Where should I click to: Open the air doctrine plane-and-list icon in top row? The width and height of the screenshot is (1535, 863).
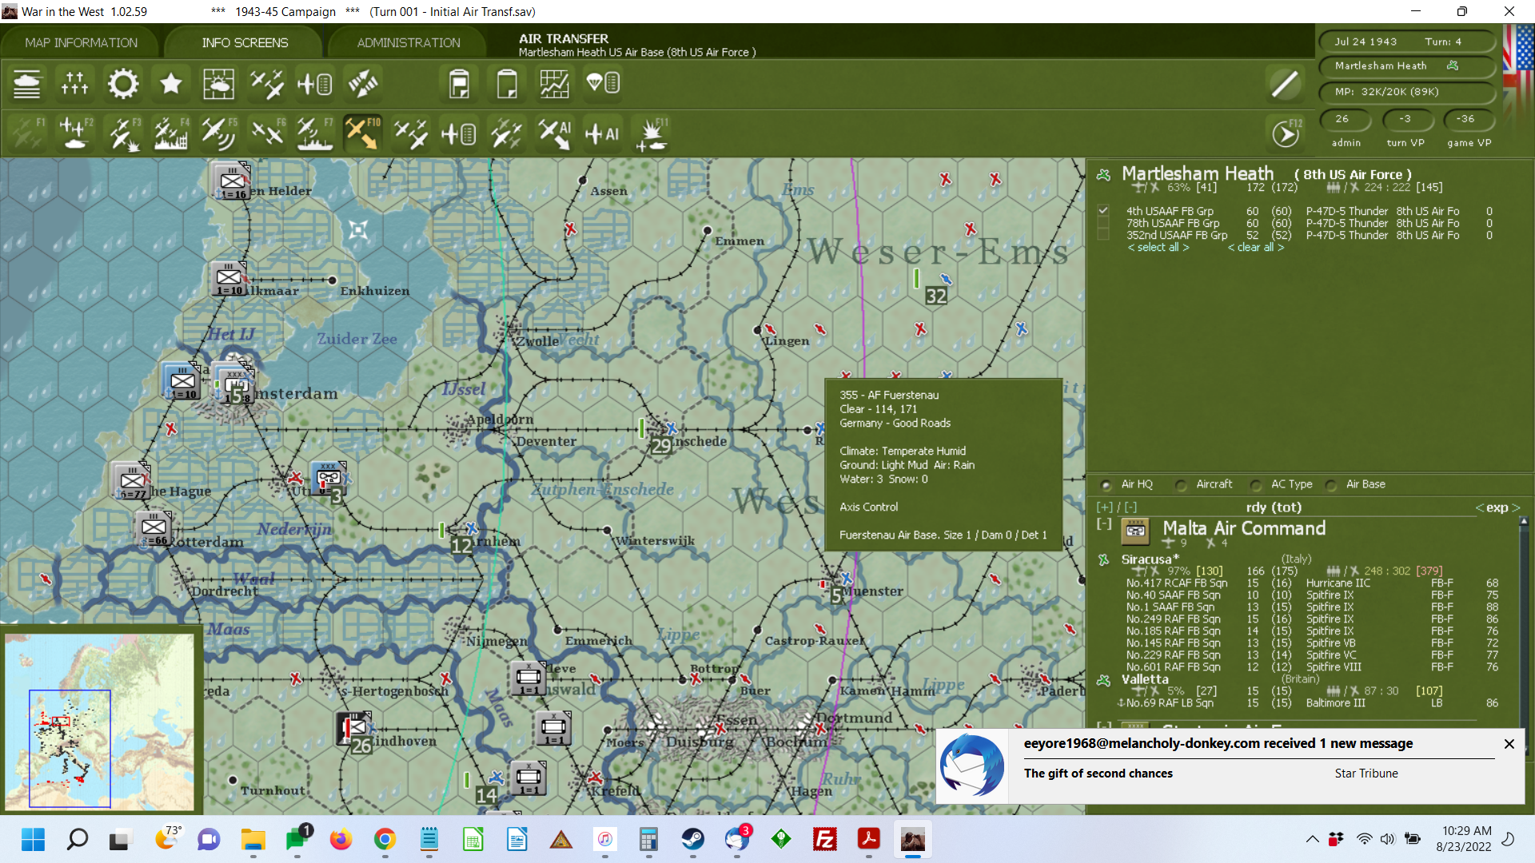(x=314, y=83)
